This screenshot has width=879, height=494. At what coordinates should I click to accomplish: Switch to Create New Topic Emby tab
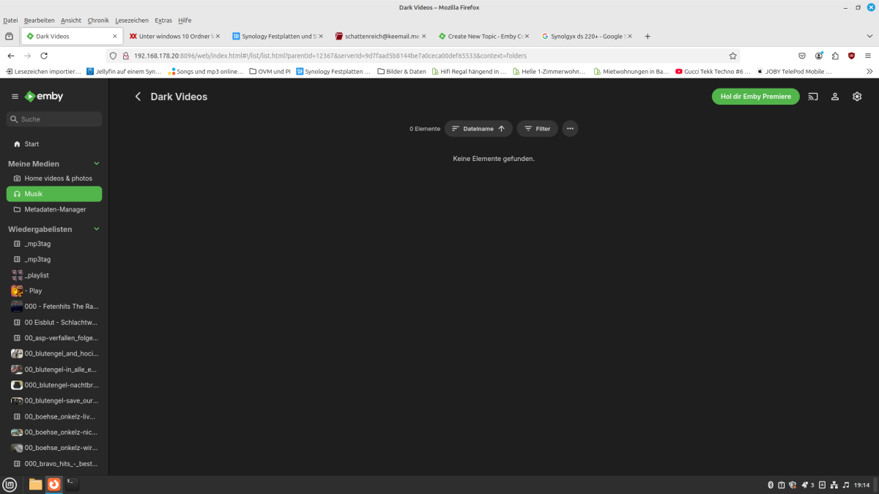pos(486,36)
